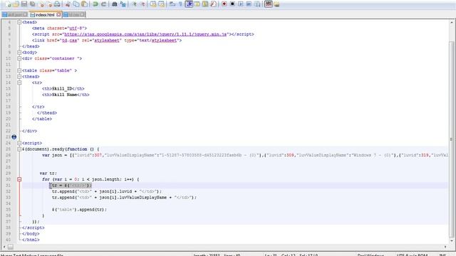Collapse the red for-loop fold marker
This screenshot has height=256, width=456.
tap(19, 179)
